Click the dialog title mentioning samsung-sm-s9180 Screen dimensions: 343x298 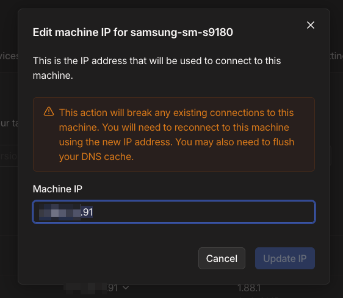[x=133, y=32]
